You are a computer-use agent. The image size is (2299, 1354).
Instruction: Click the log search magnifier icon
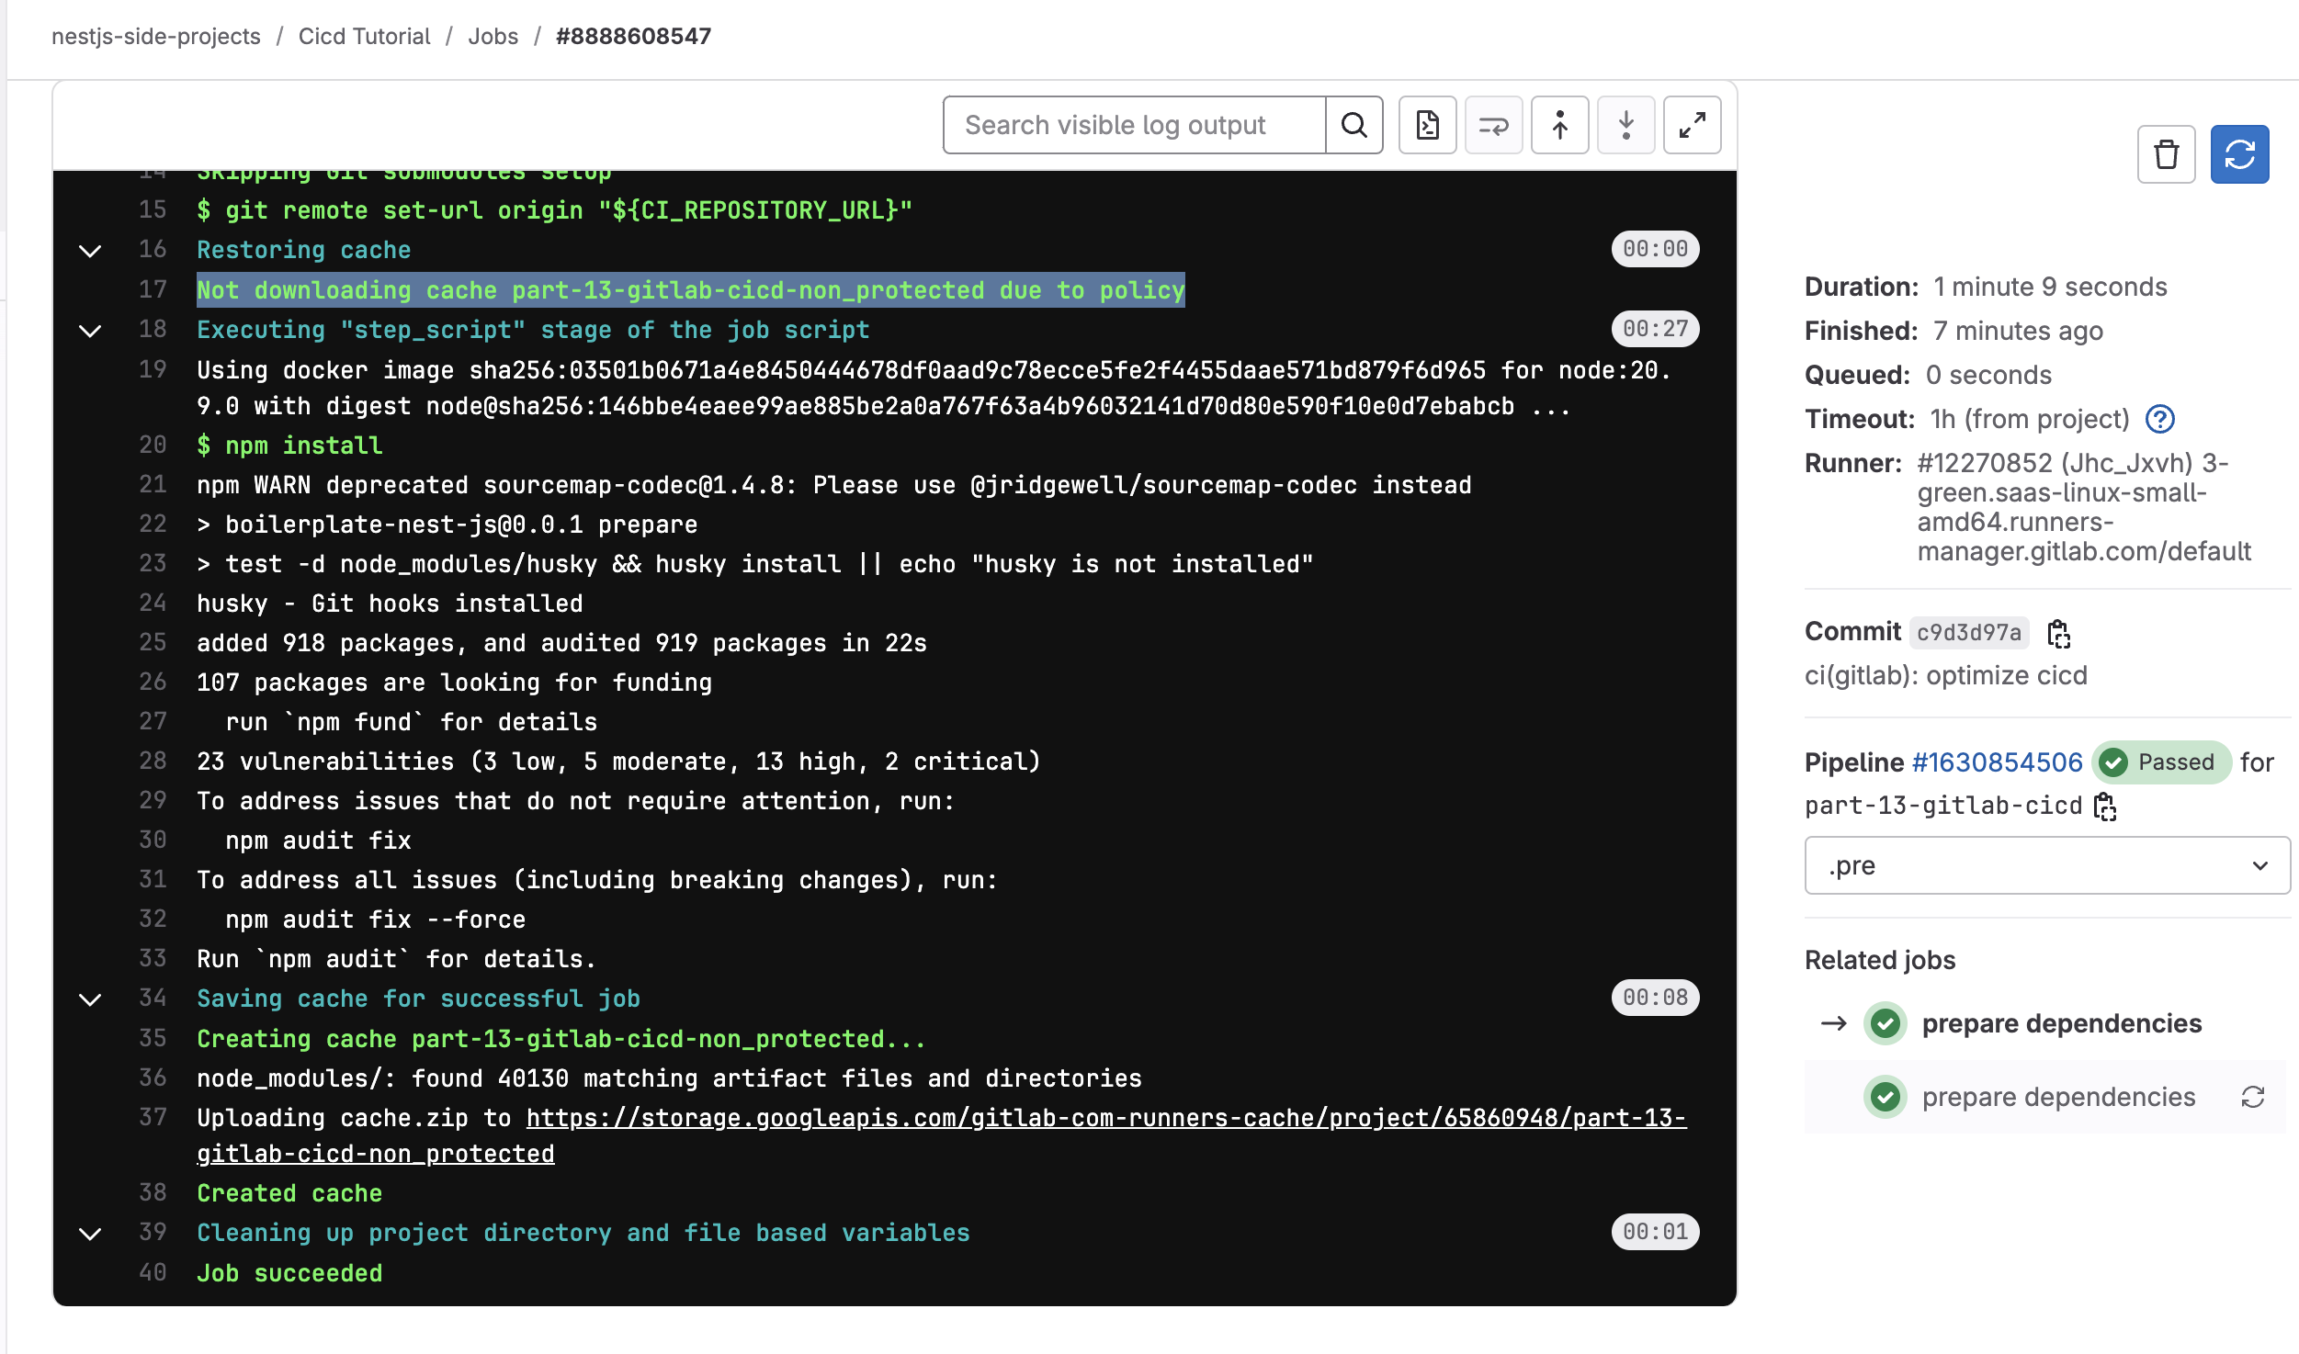[x=1353, y=124]
